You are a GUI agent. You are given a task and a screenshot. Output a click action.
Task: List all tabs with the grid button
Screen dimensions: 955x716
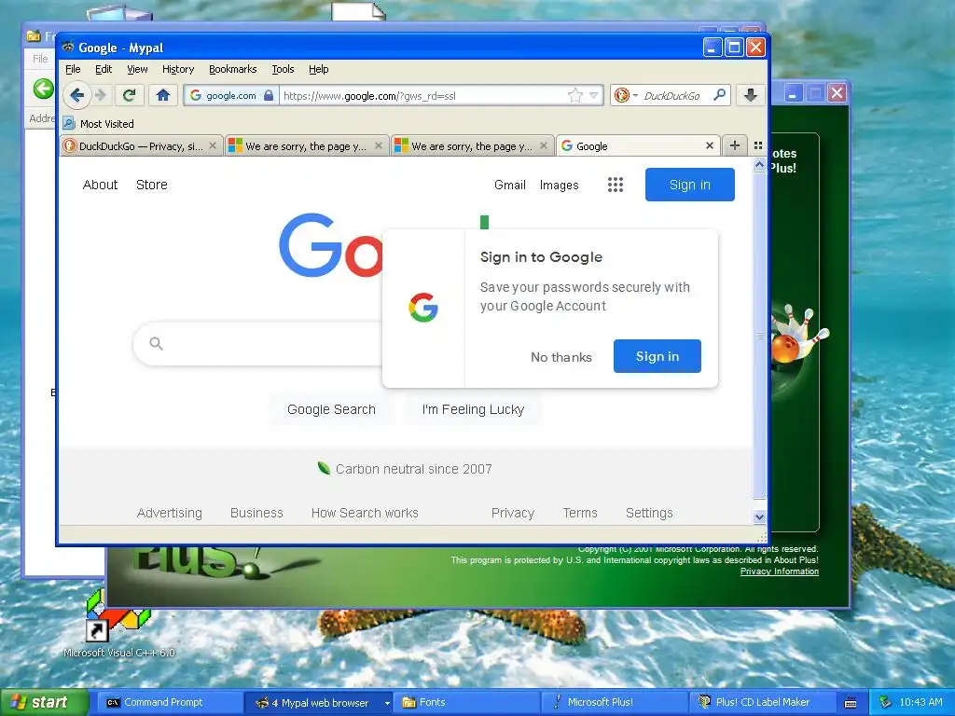[x=757, y=145]
